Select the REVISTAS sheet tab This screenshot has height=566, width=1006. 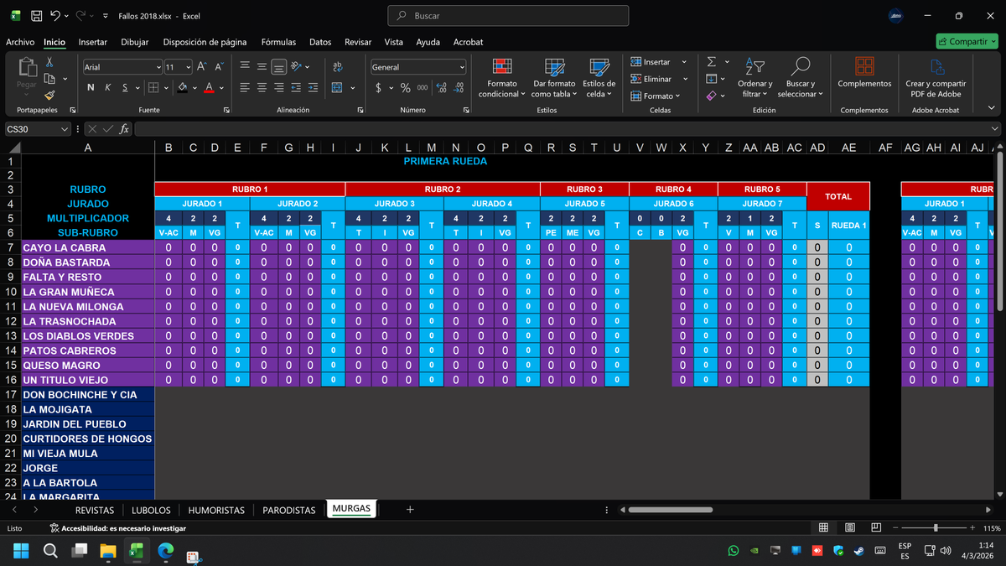coord(96,510)
